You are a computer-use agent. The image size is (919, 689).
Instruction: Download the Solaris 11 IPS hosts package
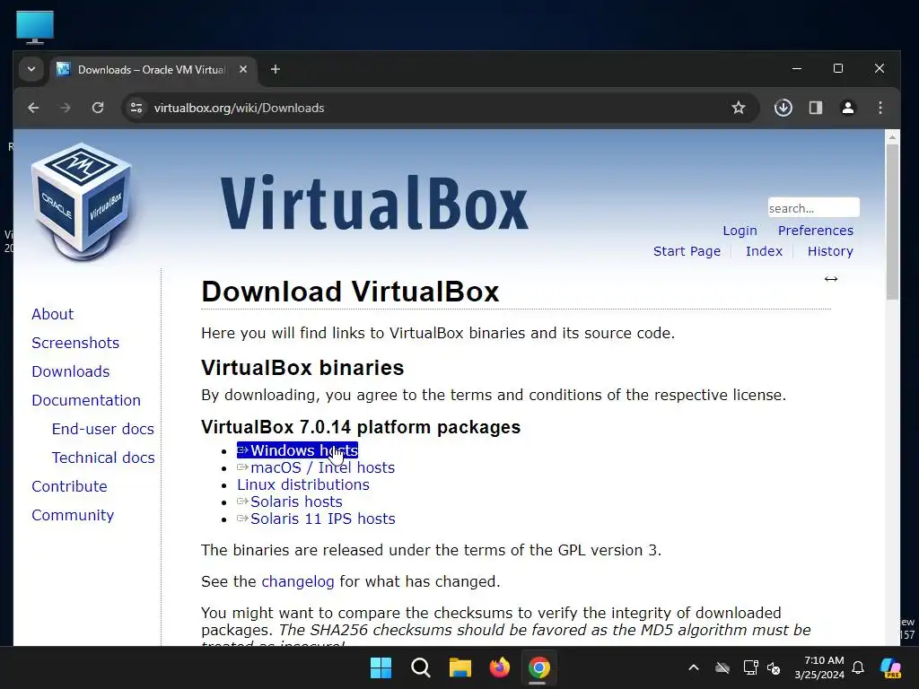click(x=316, y=519)
